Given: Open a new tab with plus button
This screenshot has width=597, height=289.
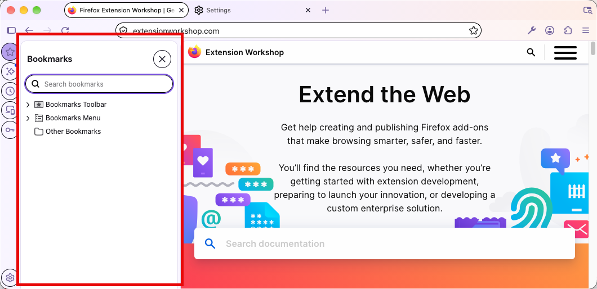Looking at the screenshot, I should (x=325, y=10).
